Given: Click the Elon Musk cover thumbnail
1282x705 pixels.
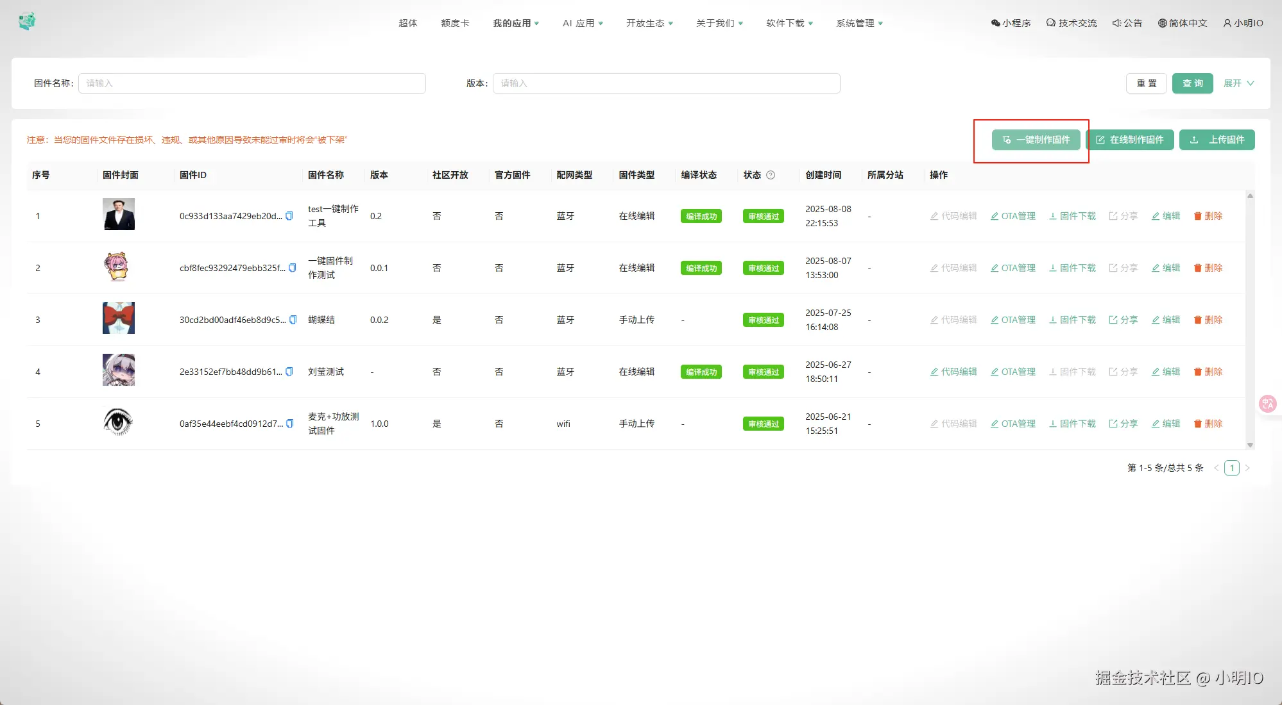Looking at the screenshot, I should click(119, 214).
